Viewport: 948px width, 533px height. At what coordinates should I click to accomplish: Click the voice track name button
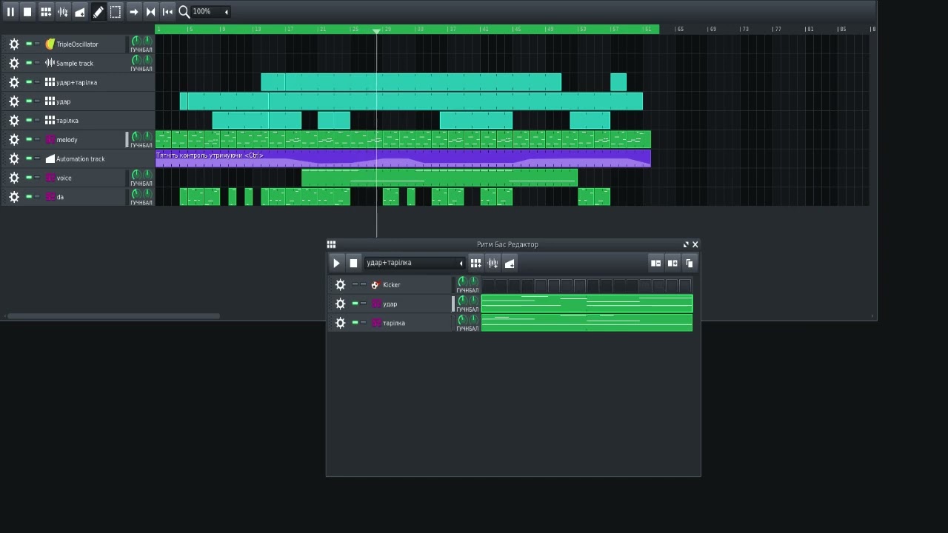(x=64, y=178)
